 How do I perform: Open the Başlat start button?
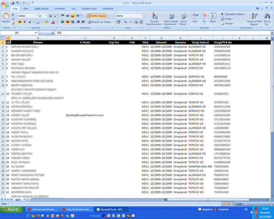[12, 209]
